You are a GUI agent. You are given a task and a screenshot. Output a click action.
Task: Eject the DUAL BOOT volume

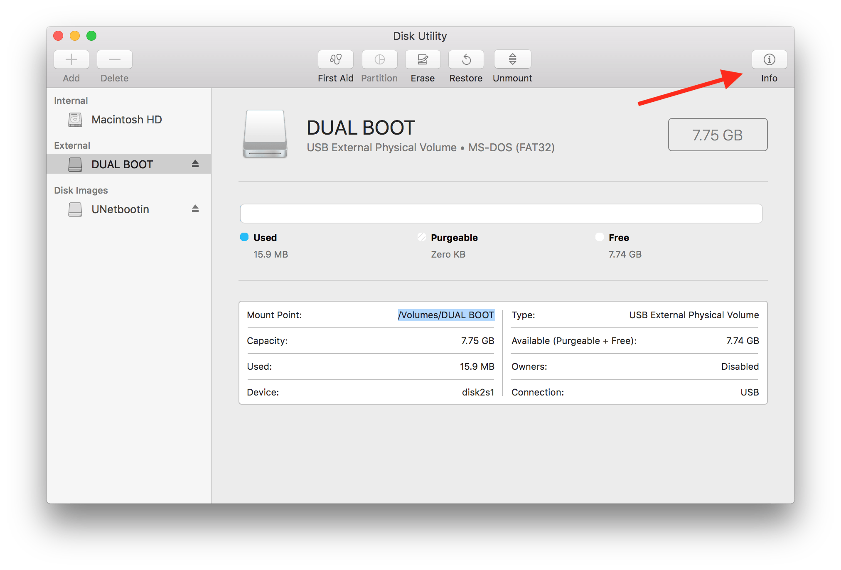(195, 164)
